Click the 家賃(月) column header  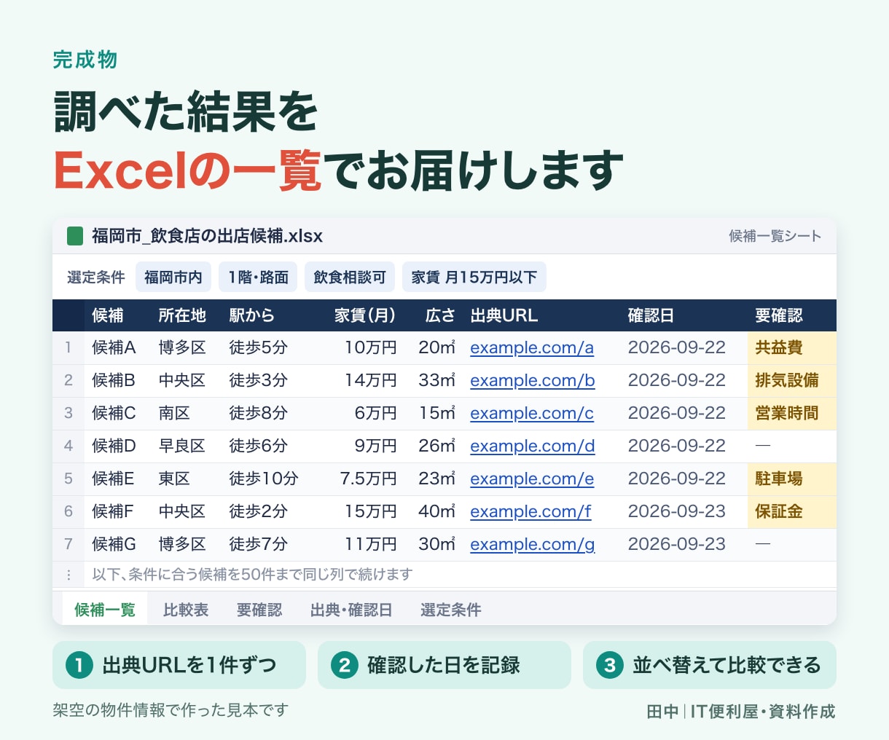pyautogui.click(x=365, y=315)
